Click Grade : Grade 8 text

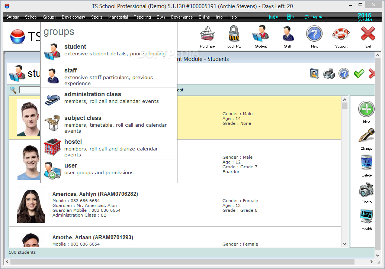[x=240, y=210]
